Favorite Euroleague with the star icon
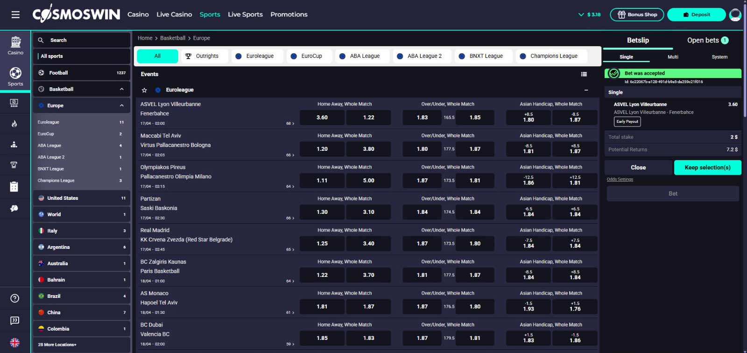747x353 pixels. (x=144, y=90)
